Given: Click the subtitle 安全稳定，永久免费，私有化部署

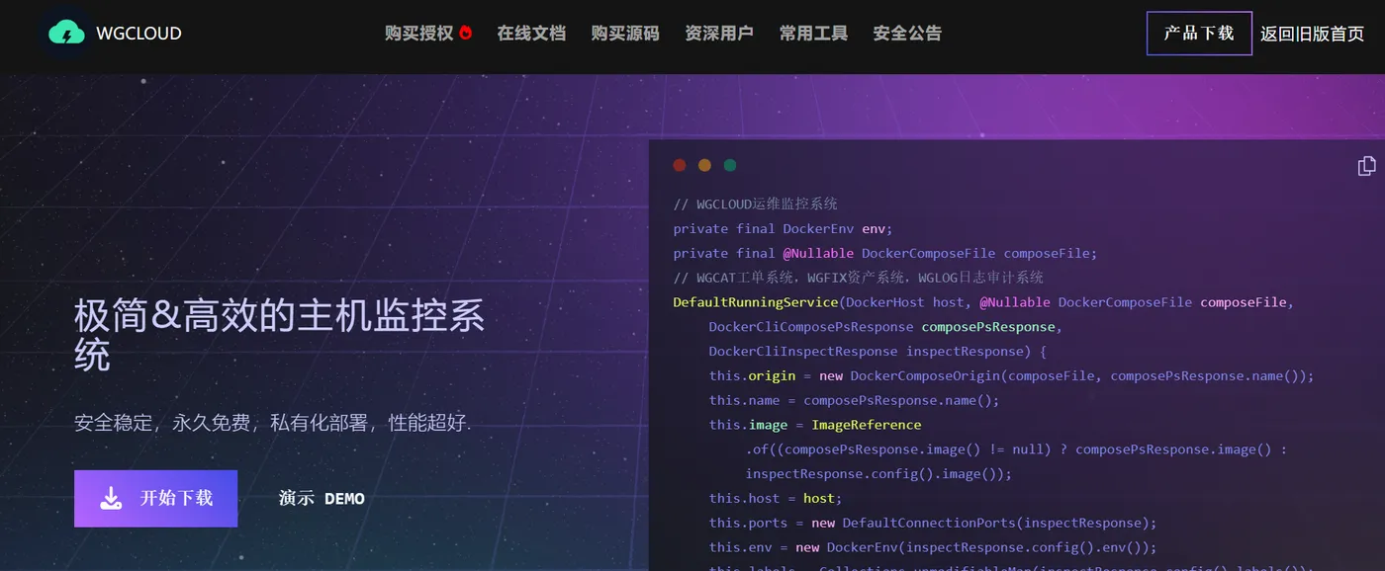Looking at the screenshot, I should [272, 424].
